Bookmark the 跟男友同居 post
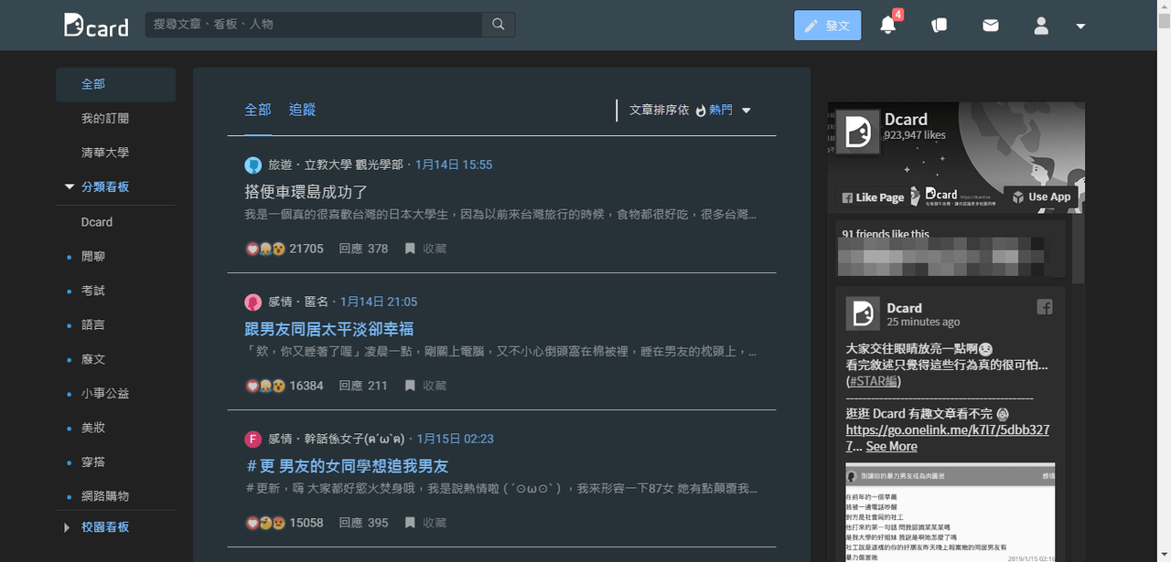1171x562 pixels. pos(425,386)
